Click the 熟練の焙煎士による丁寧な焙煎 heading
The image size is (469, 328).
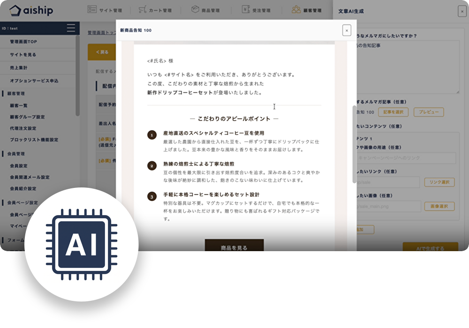point(198,164)
